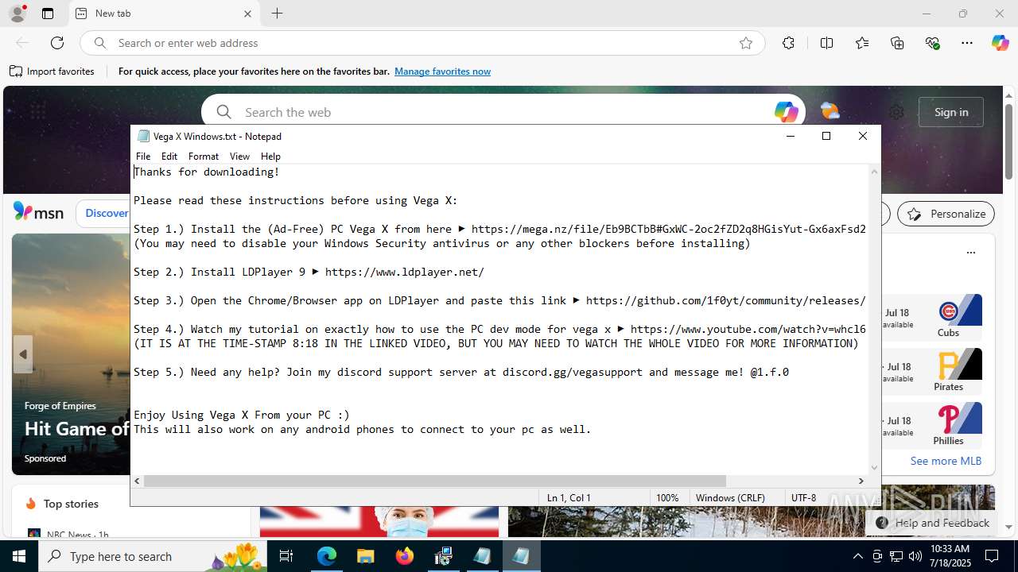Open Notepad Help menu
Screen dimensions: 1018x572
[x=270, y=157]
